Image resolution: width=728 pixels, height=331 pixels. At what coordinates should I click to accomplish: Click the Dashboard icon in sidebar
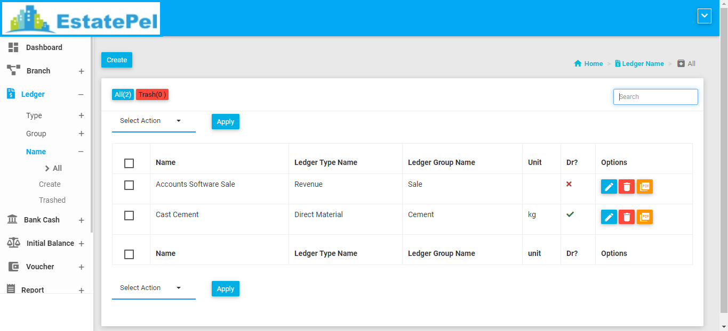pos(13,47)
